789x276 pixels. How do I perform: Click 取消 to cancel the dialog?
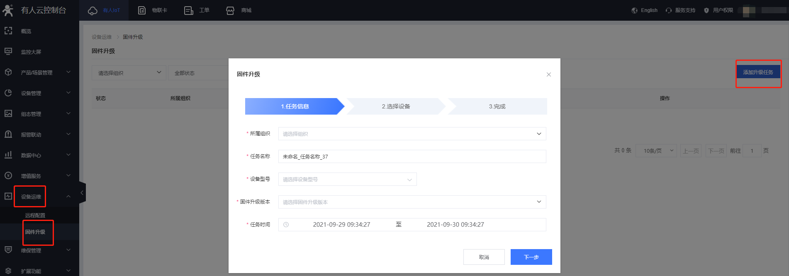tap(484, 257)
